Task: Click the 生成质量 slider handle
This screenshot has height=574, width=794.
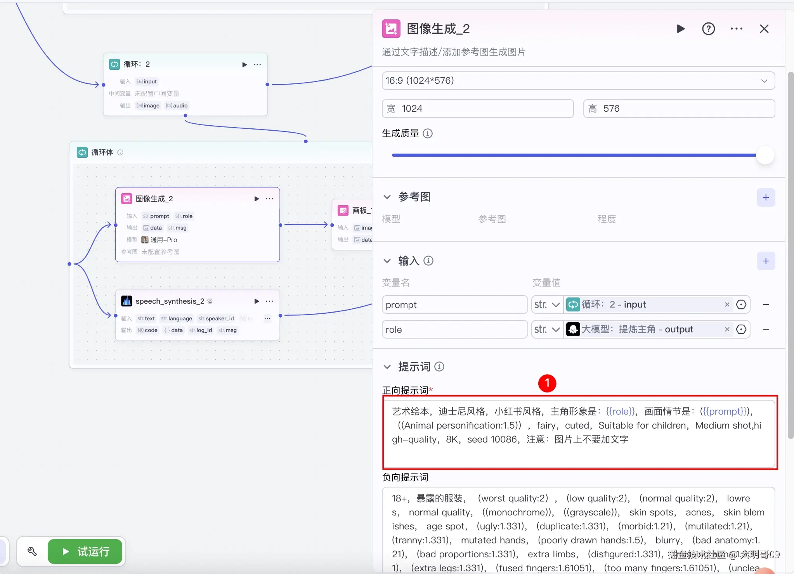Action: 765,155
